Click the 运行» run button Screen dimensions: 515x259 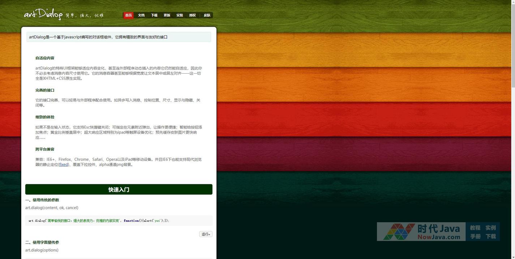(x=206, y=234)
